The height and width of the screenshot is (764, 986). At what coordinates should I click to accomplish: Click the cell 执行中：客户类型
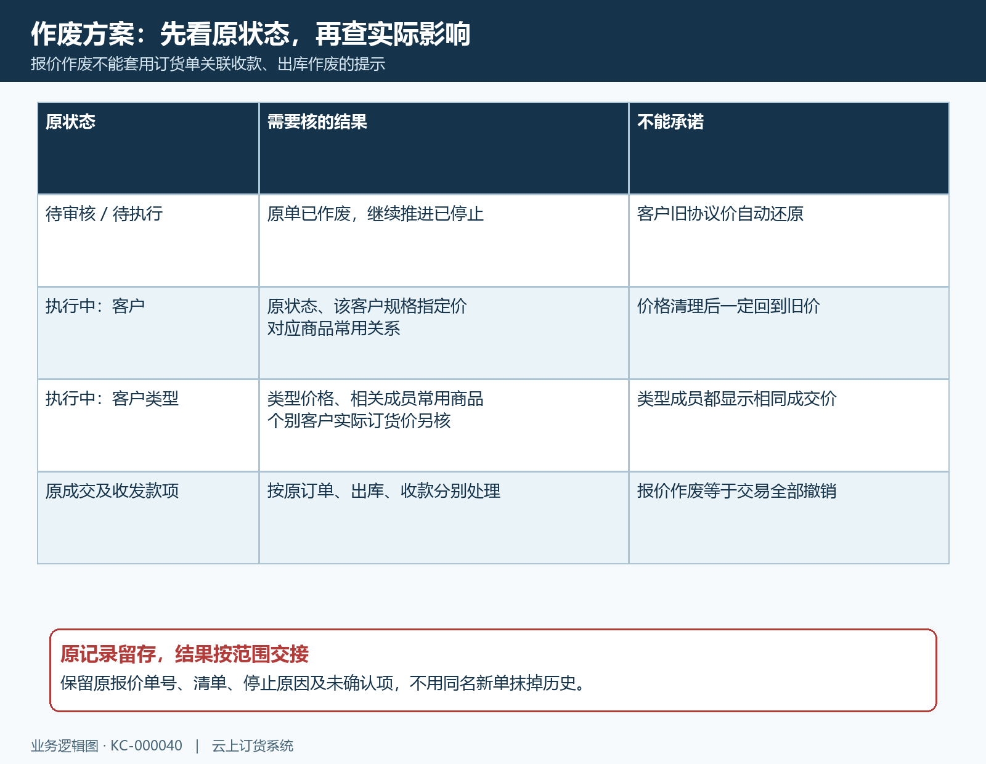point(148,426)
